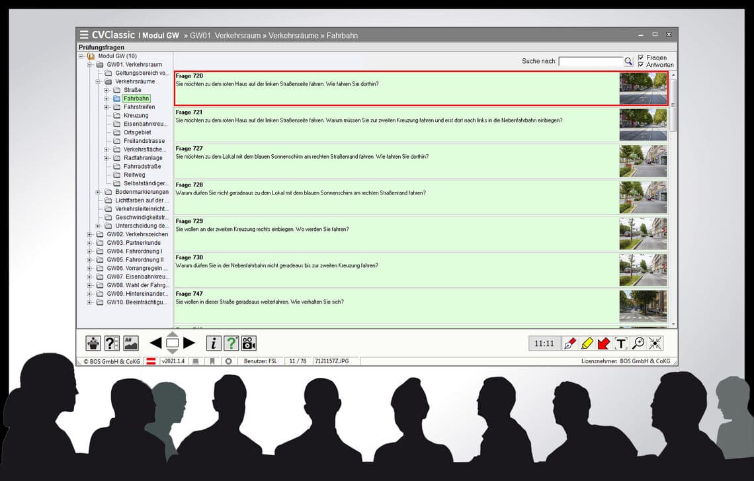Go to next question with right arrow
The width and height of the screenshot is (754, 481).
point(189,343)
